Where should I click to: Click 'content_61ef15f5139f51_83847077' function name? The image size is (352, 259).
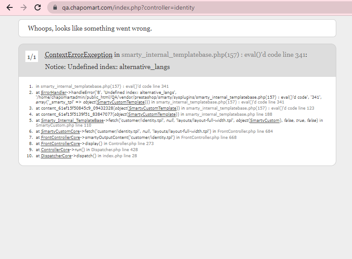click(77, 114)
